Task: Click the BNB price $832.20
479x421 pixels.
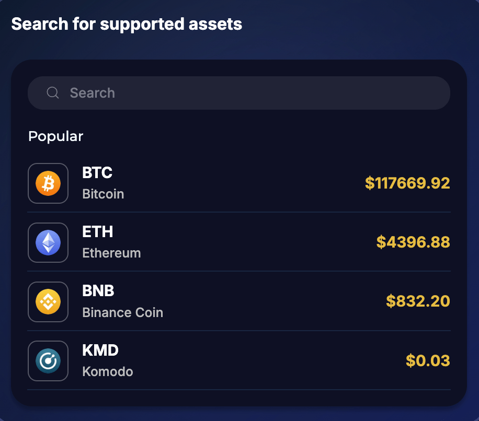Action: pyautogui.click(x=418, y=301)
